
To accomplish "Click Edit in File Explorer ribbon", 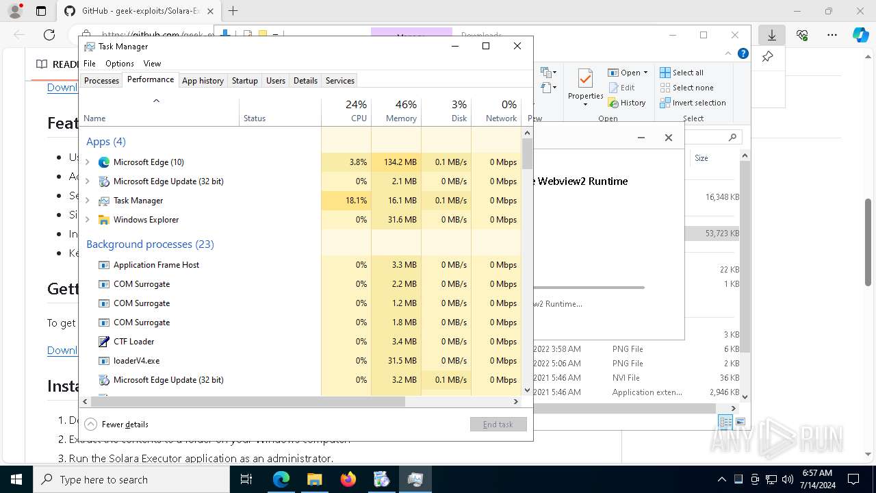I will (621, 88).
